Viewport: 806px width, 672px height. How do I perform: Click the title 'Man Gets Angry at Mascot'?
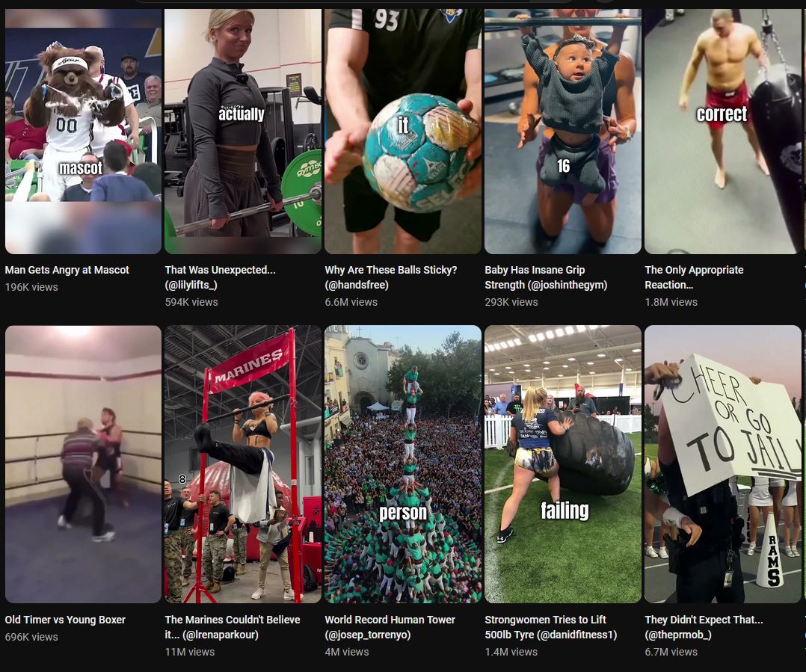67,270
